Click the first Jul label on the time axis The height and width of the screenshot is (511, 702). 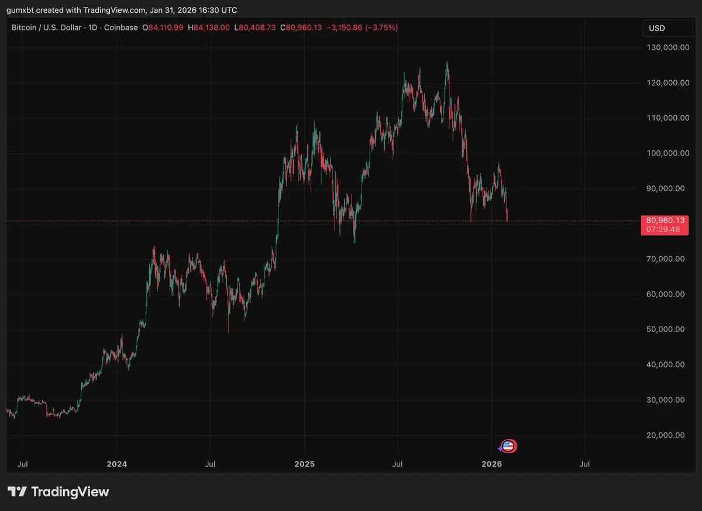[x=23, y=464]
